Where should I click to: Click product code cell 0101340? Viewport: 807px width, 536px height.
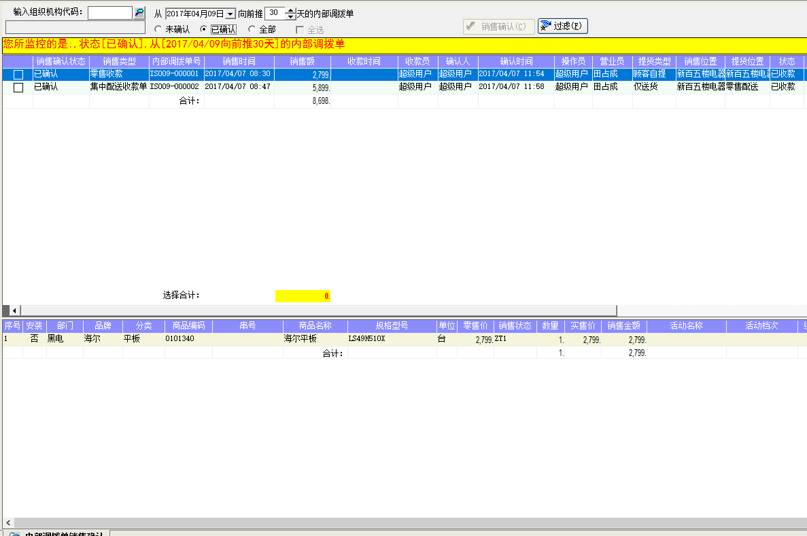pyautogui.click(x=188, y=339)
